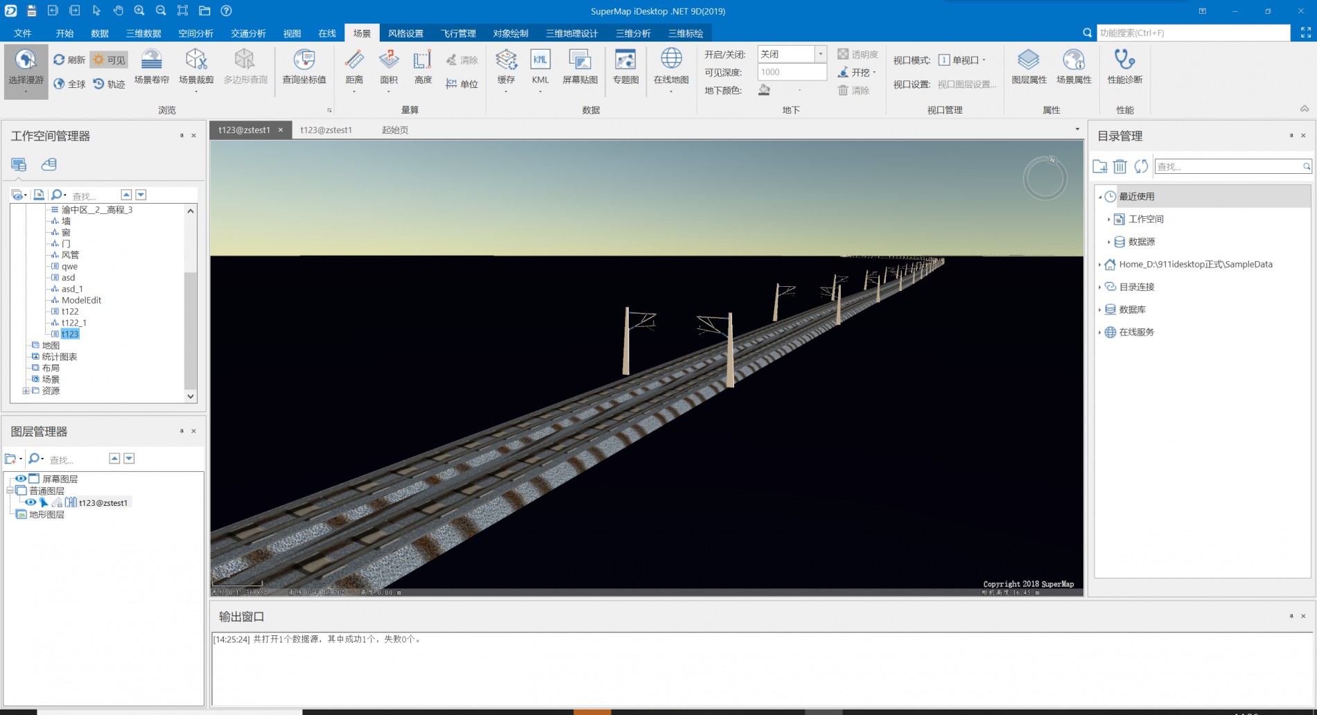Click the 功能搜索 function search field

1192,33
